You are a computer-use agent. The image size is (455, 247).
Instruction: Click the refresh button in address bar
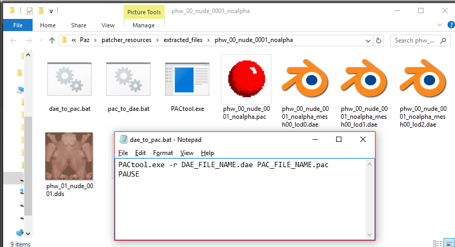(x=379, y=40)
